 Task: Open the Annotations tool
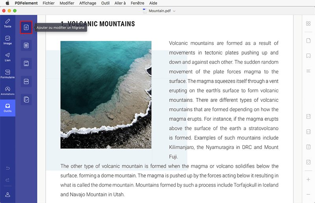(x=7, y=91)
